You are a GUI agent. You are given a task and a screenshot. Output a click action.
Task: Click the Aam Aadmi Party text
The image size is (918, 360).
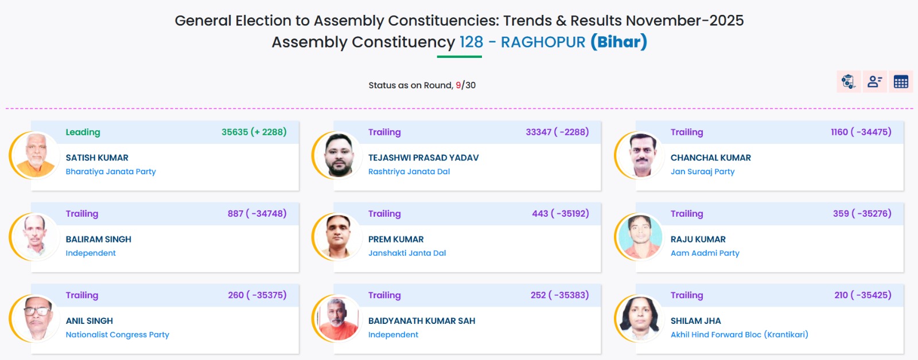click(x=705, y=253)
